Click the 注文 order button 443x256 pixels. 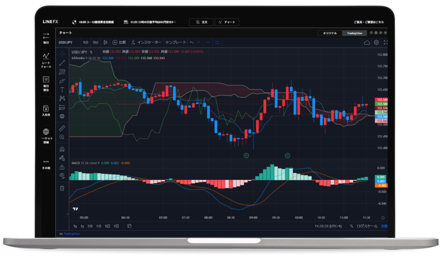[202, 22]
